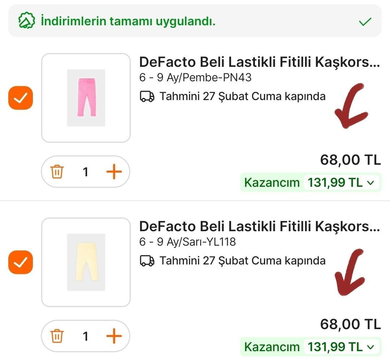Expand Kazancım savings for the pink item

[x=370, y=183]
